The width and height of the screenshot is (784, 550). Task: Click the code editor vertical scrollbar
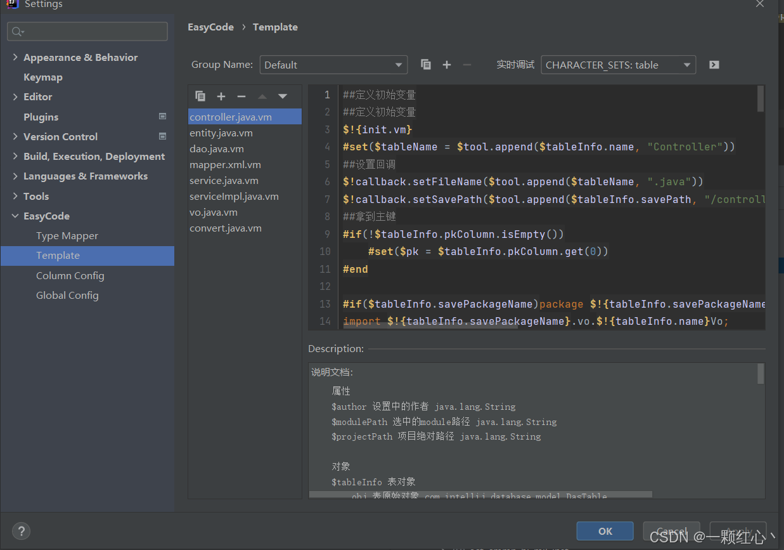point(761,99)
